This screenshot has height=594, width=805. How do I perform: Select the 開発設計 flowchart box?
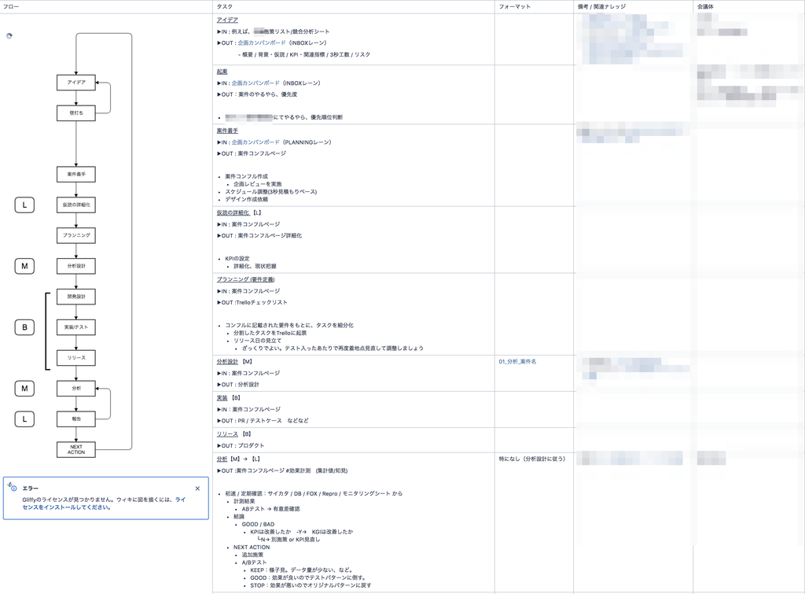[x=76, y=297]
